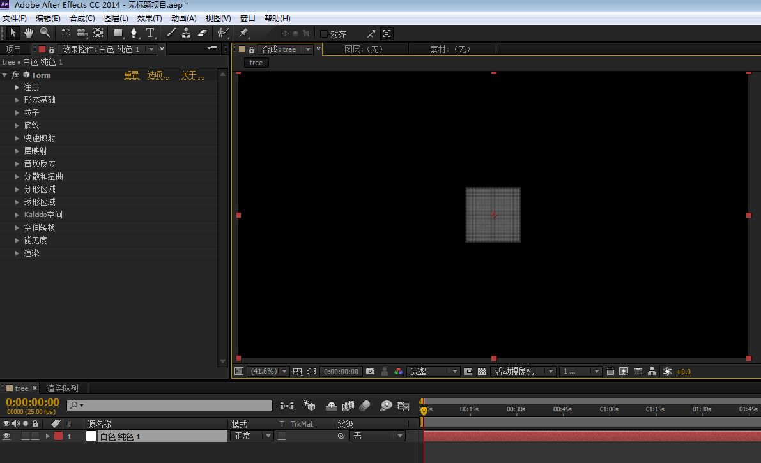Take a snapshot with camera icon

[x=370, y=371]
